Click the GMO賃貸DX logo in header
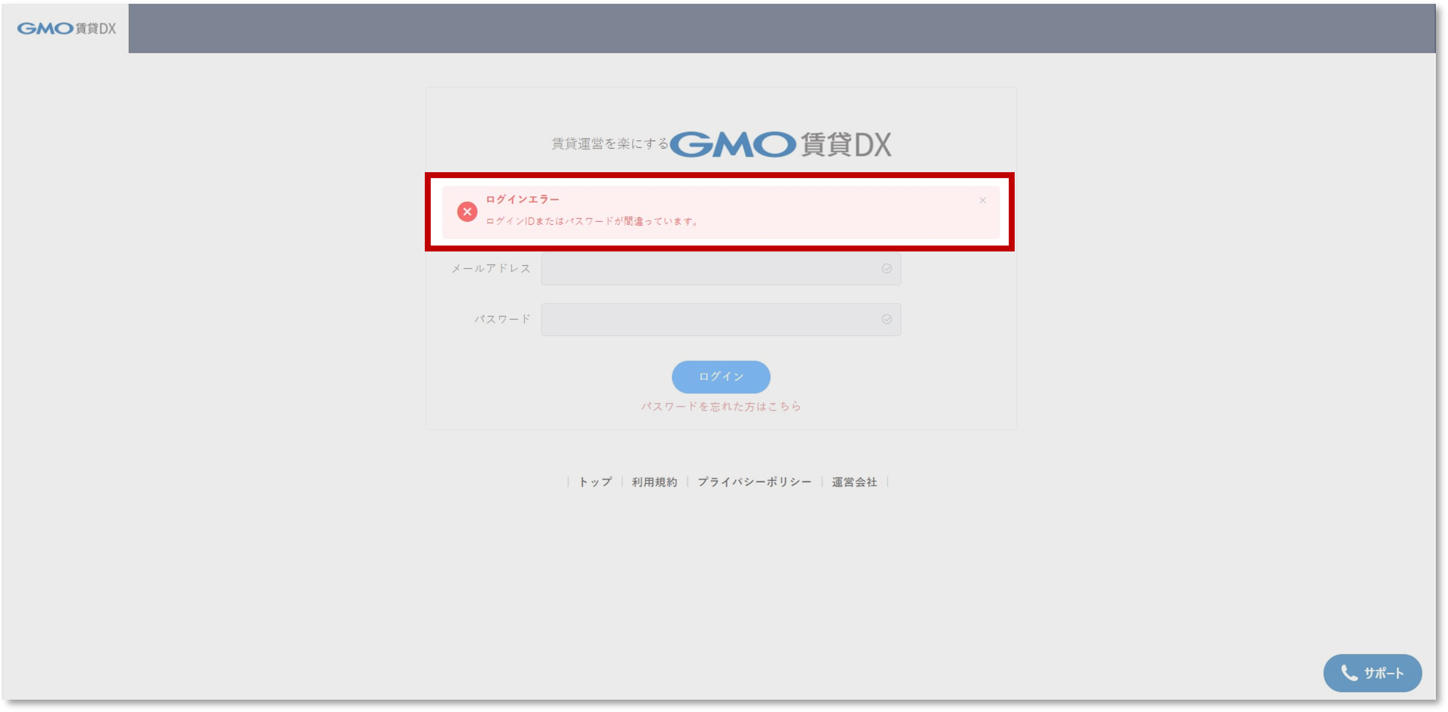1448x712 pixels. [x=66, y=28]
